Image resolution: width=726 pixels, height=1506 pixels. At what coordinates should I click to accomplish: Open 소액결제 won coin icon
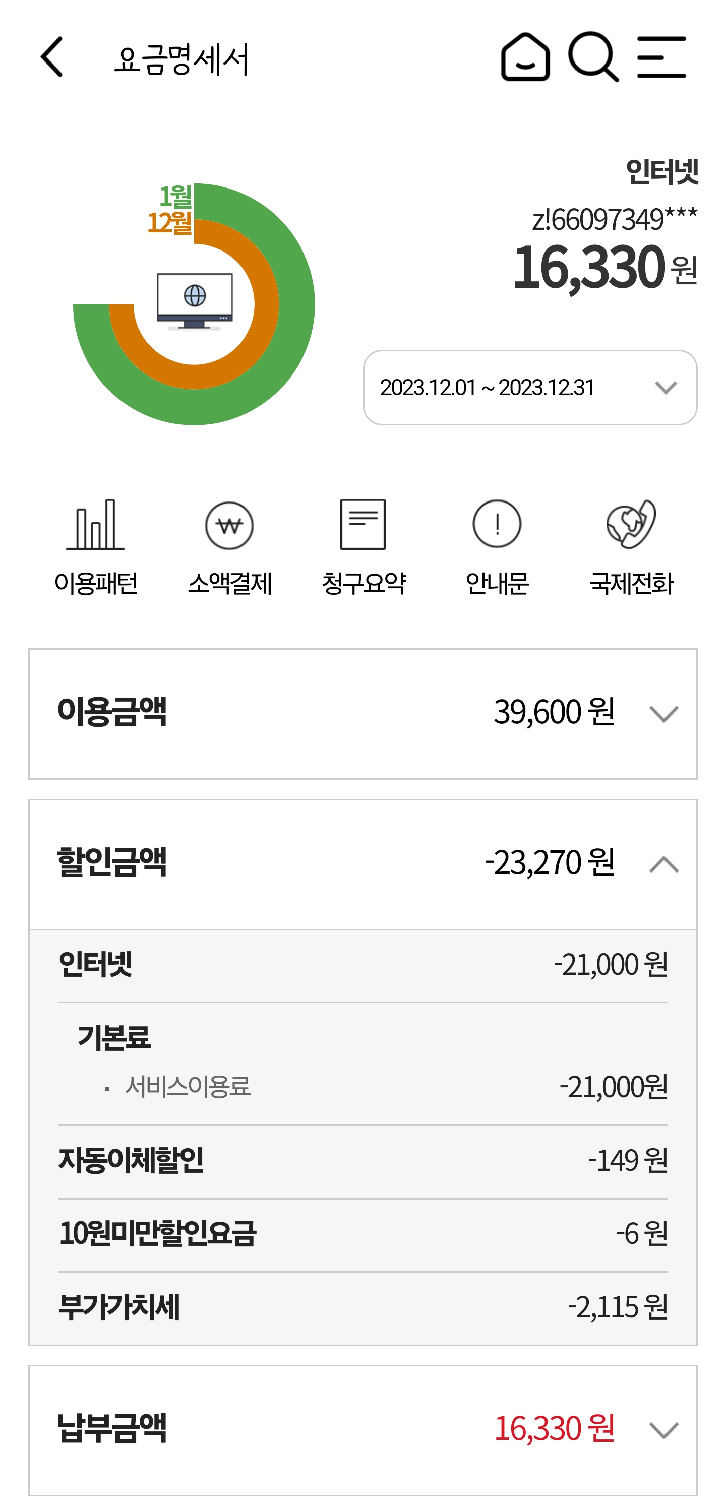click(229, 525)
